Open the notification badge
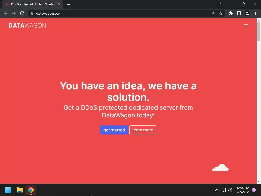Viewport: 261px width, 196px height. [254, 190]
